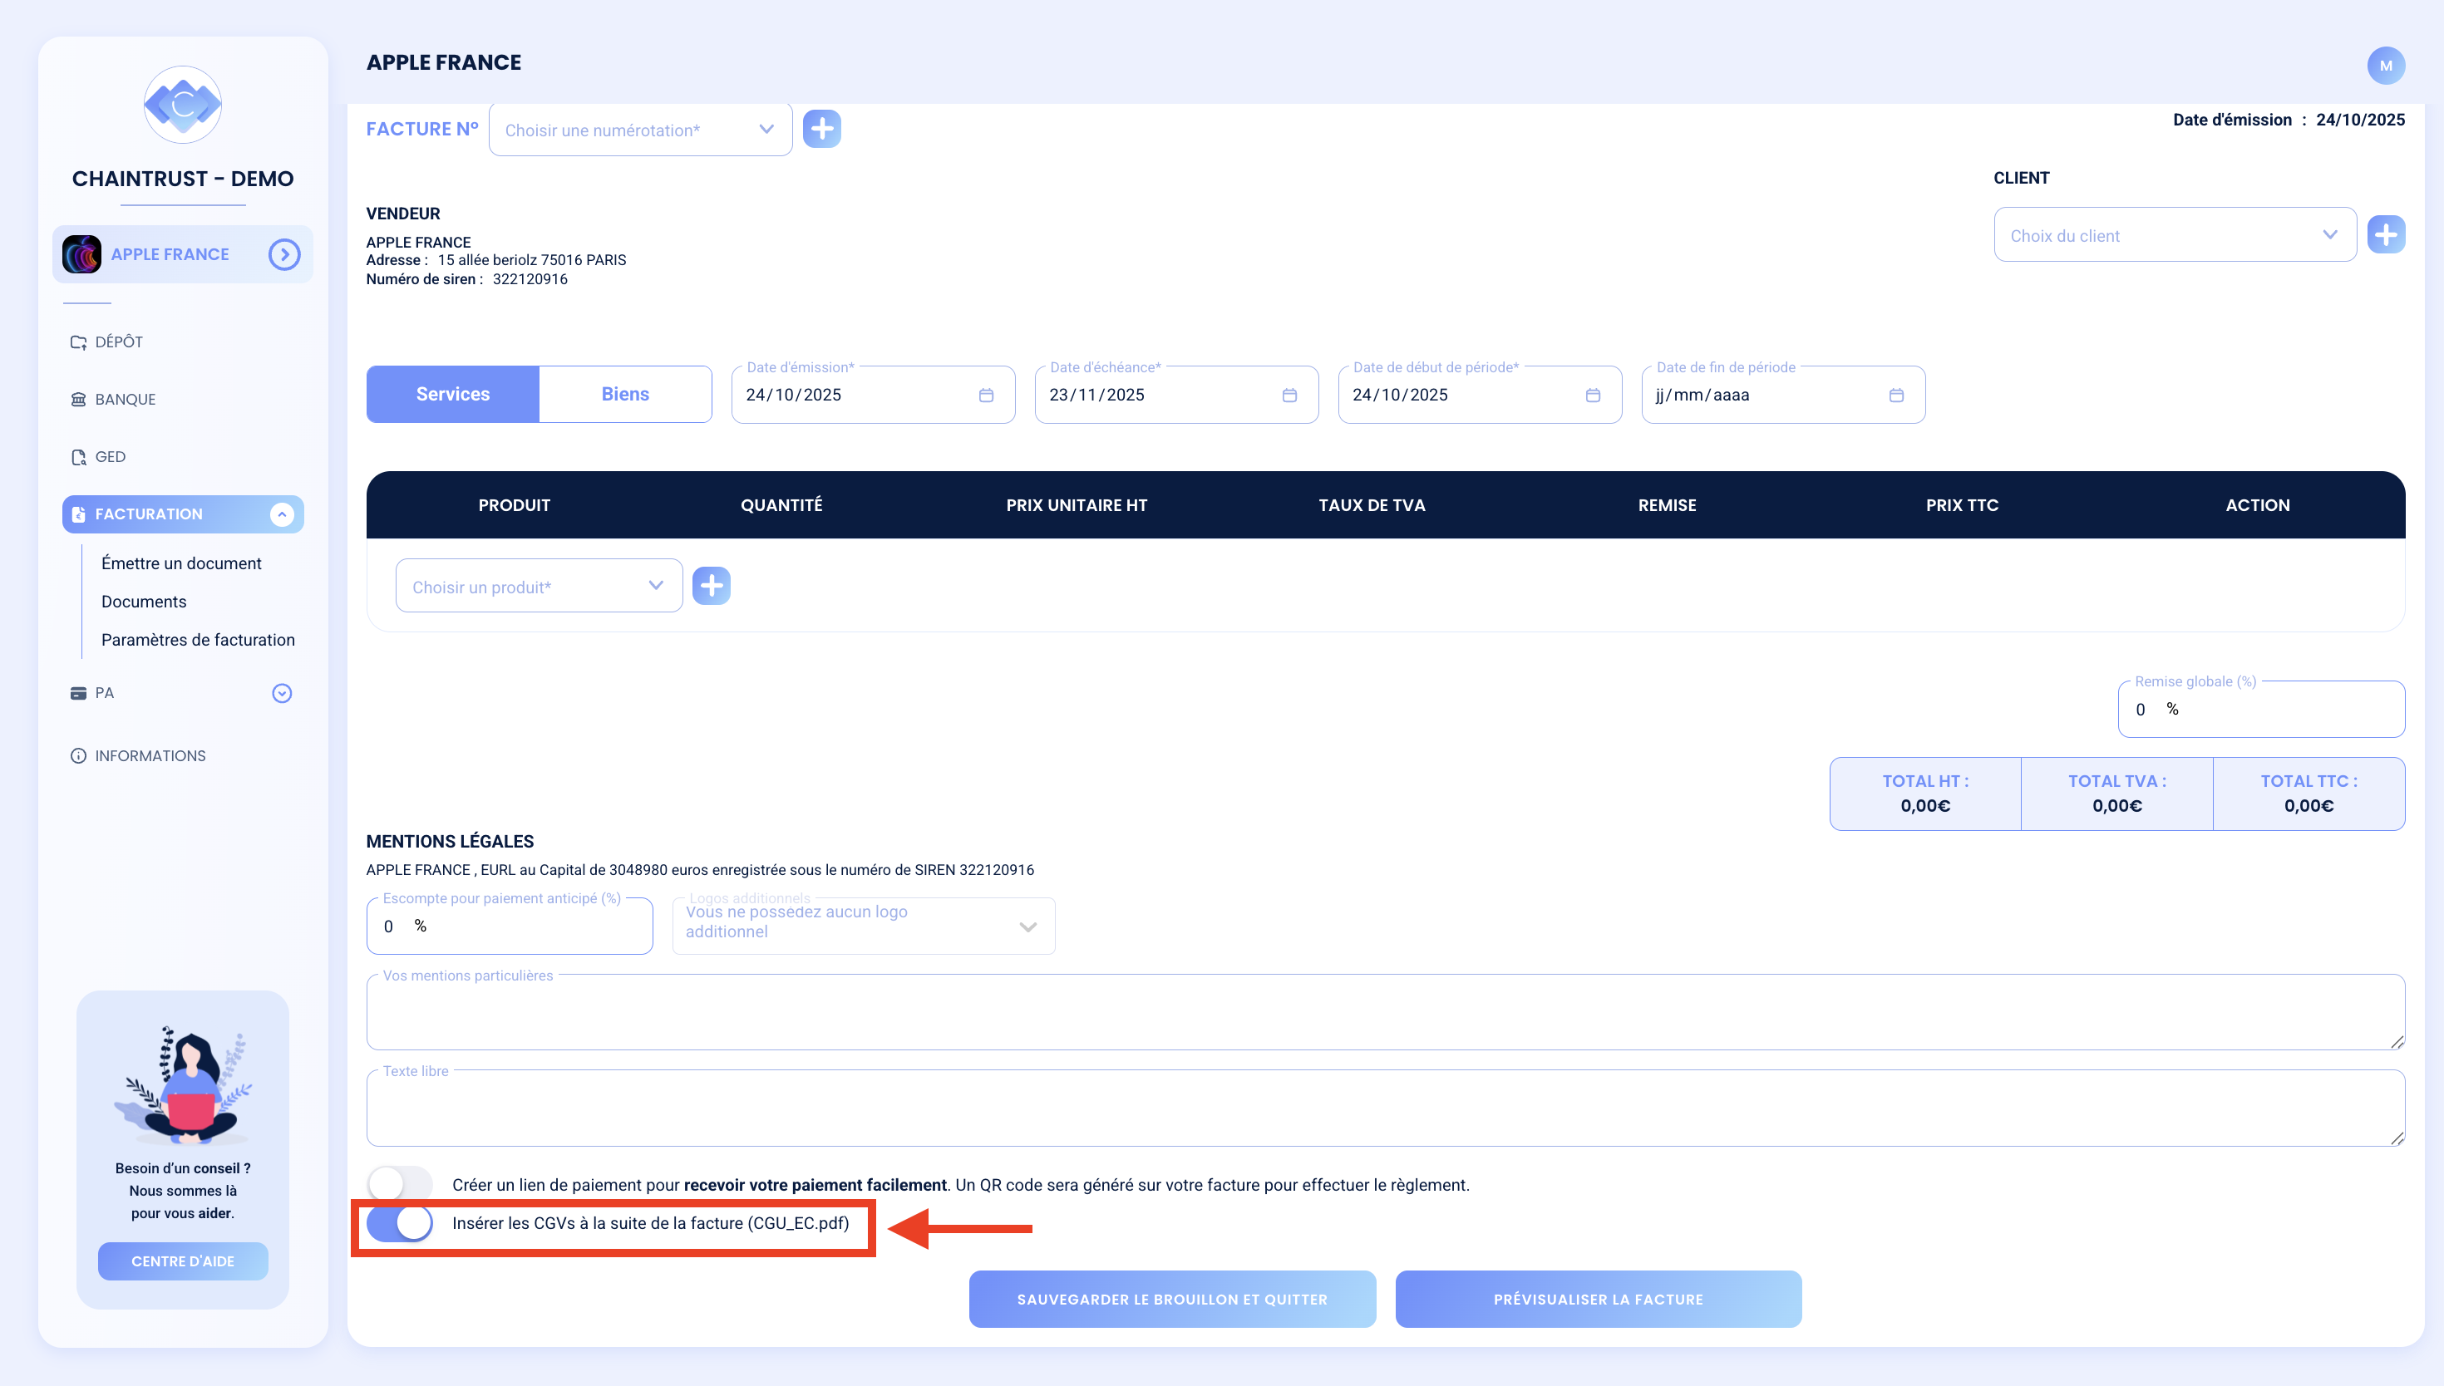The height and width of the screenshot is (1386, 2444).
Task: Open the user profile avatar M
Action: 2385,66
